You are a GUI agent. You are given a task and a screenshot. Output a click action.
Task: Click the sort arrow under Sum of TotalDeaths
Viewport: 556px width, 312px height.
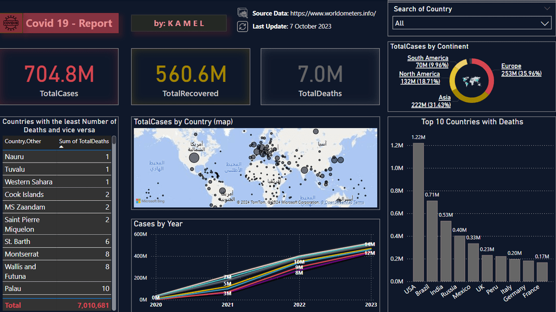[61, 147]
